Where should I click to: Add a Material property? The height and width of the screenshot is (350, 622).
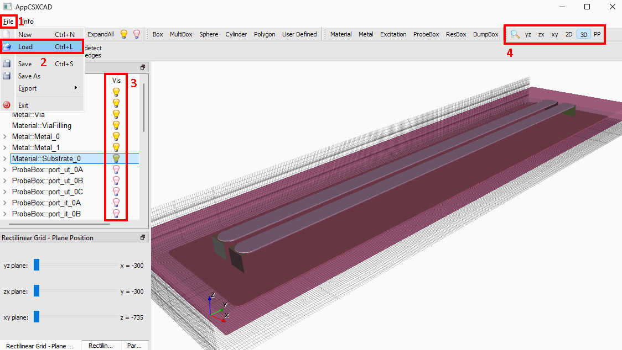pyautogui.click(x=341, y=34)
